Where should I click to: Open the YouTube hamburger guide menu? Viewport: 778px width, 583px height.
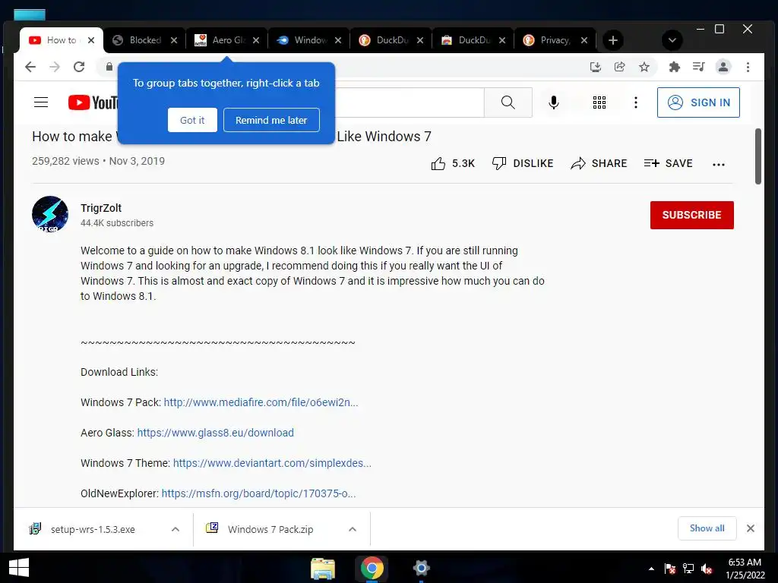[x=41, y=102]
